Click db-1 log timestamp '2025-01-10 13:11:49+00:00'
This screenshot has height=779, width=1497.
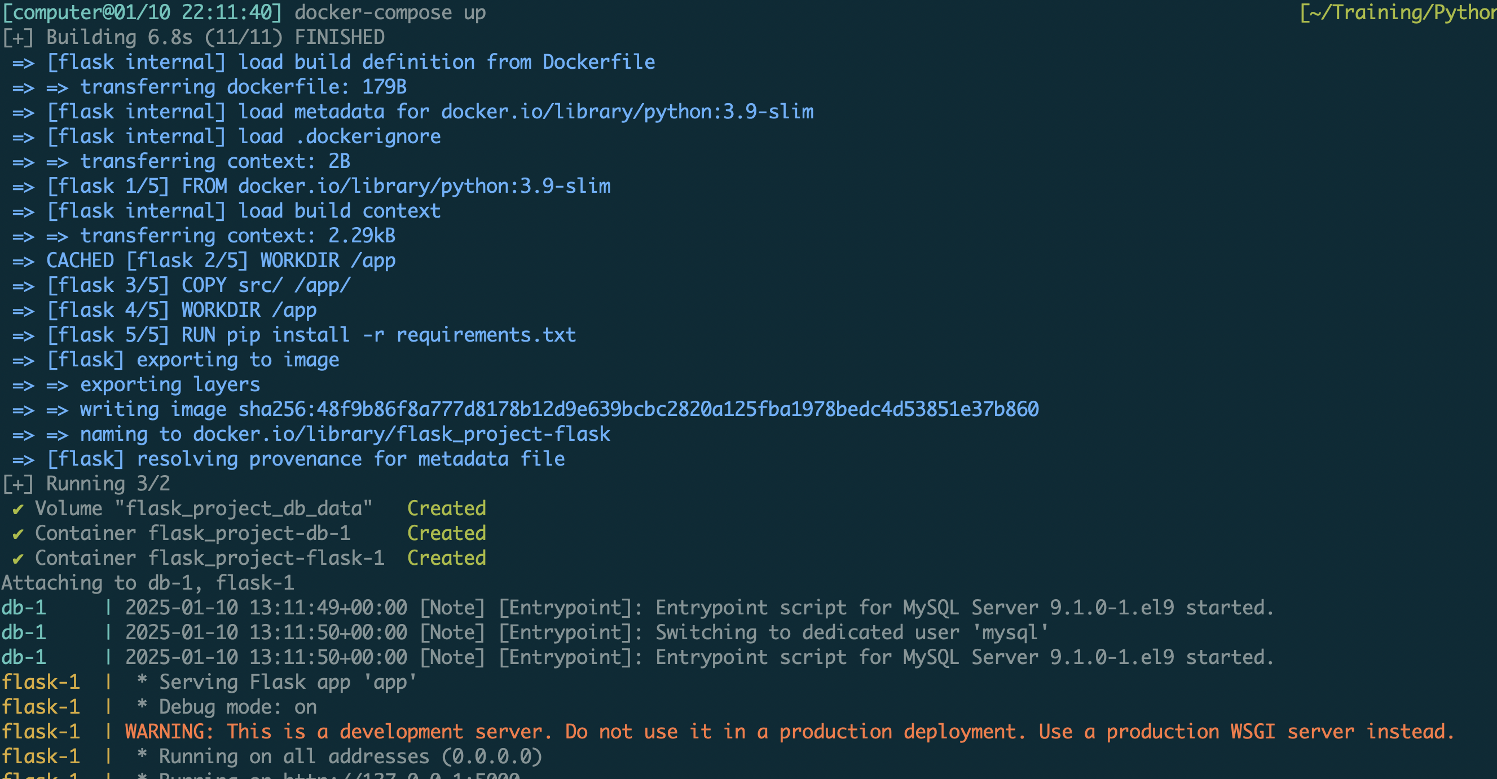[x=266, y=608]
